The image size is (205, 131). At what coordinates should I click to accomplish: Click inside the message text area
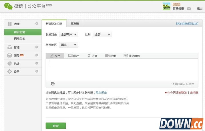122,69
